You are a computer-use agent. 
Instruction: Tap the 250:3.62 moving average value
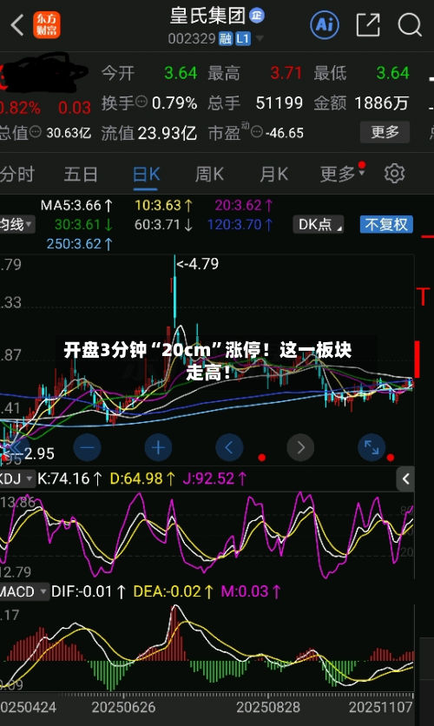[80, 243]
